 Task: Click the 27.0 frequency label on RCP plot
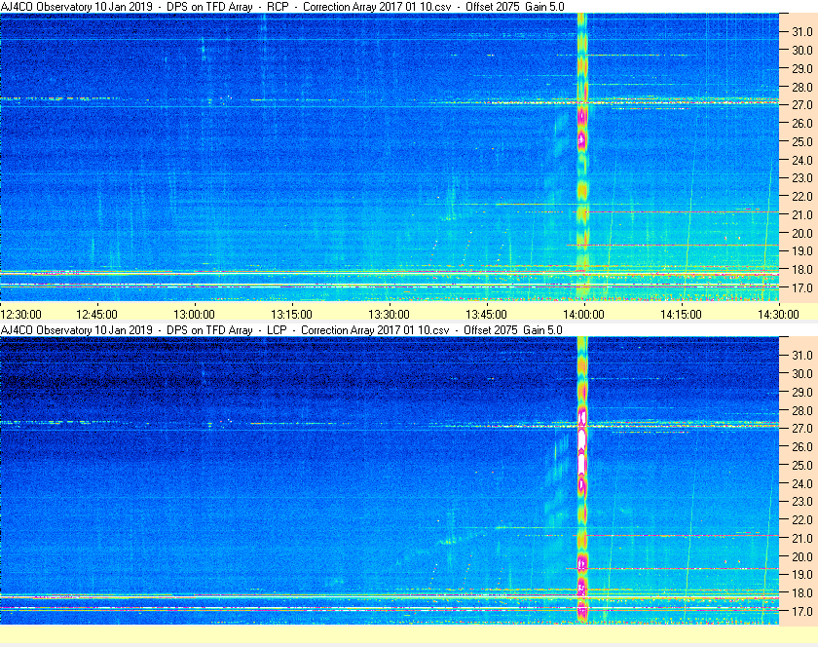coord(802,105)
